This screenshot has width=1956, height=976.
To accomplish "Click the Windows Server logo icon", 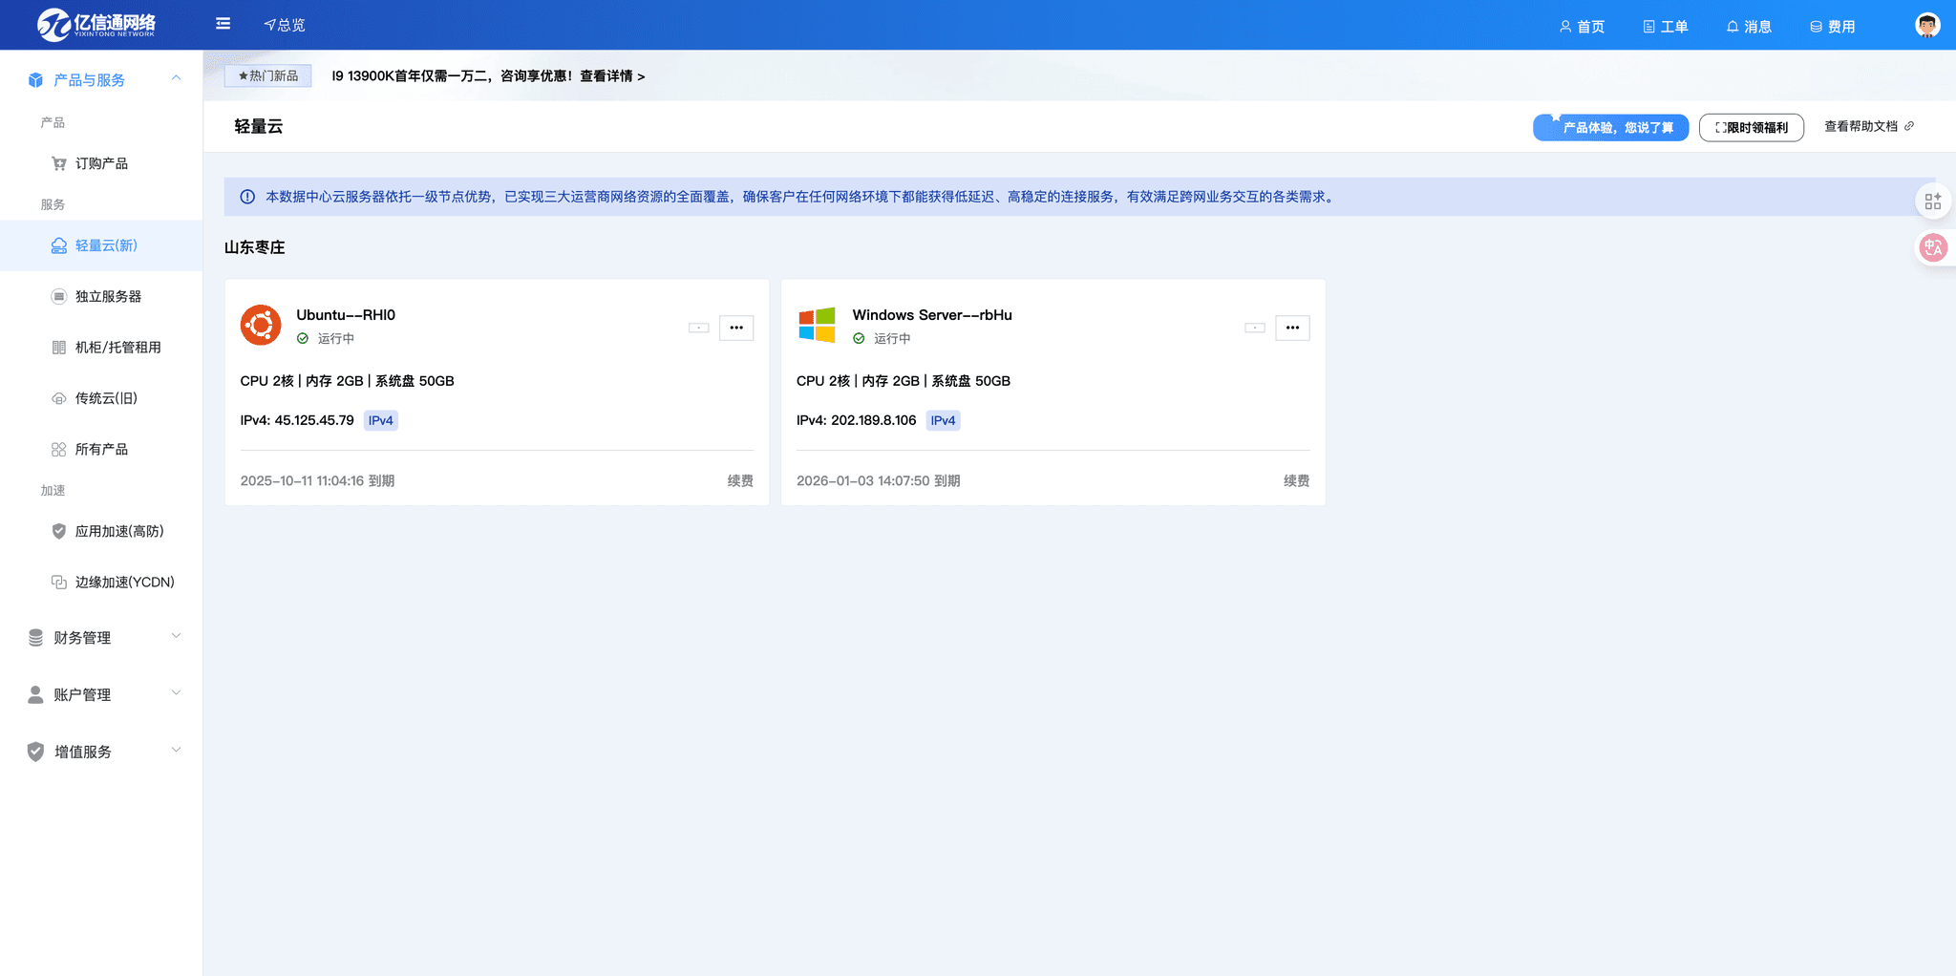I will [x=817, y=326].
